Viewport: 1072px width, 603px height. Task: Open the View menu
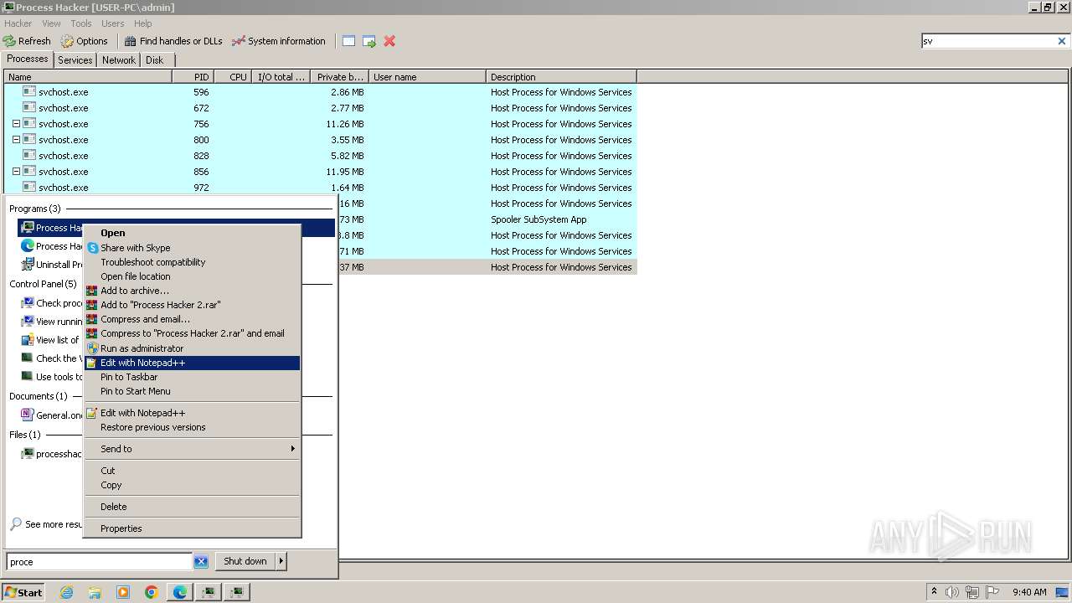pyautogui.click(x=51, y=23)
